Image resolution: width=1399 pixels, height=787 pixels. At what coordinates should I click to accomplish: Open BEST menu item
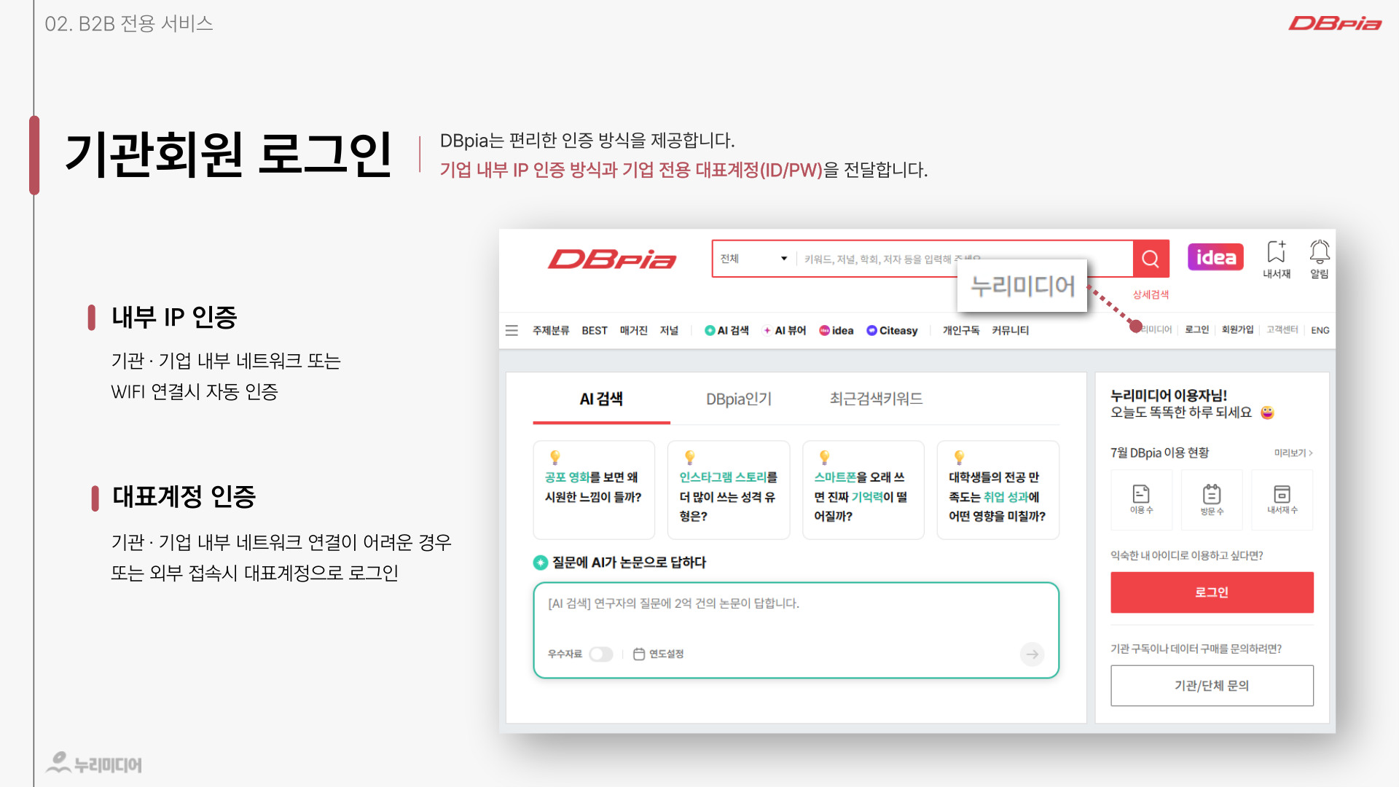[595, 330]
